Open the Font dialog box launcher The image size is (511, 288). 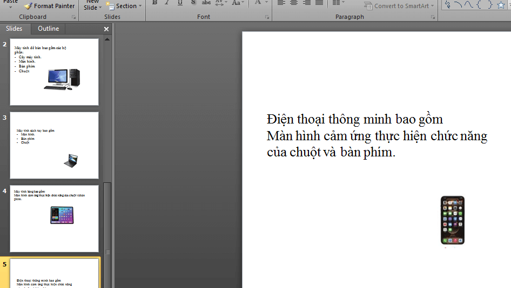(267, 17)
